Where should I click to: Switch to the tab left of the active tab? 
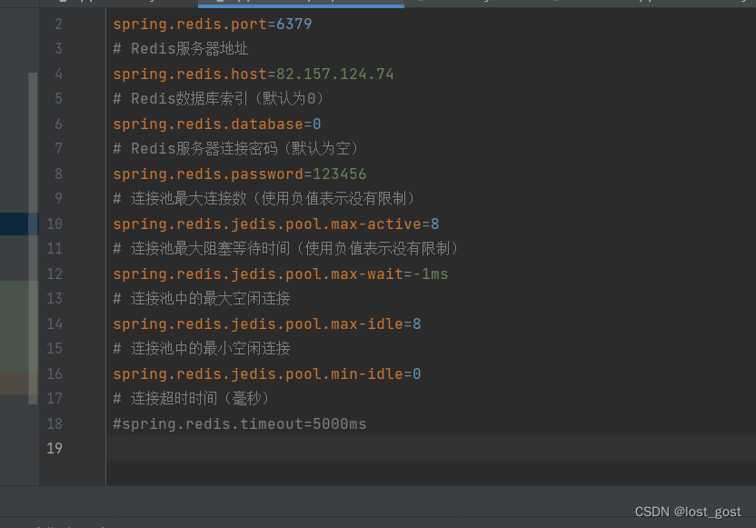pos(136,4)
